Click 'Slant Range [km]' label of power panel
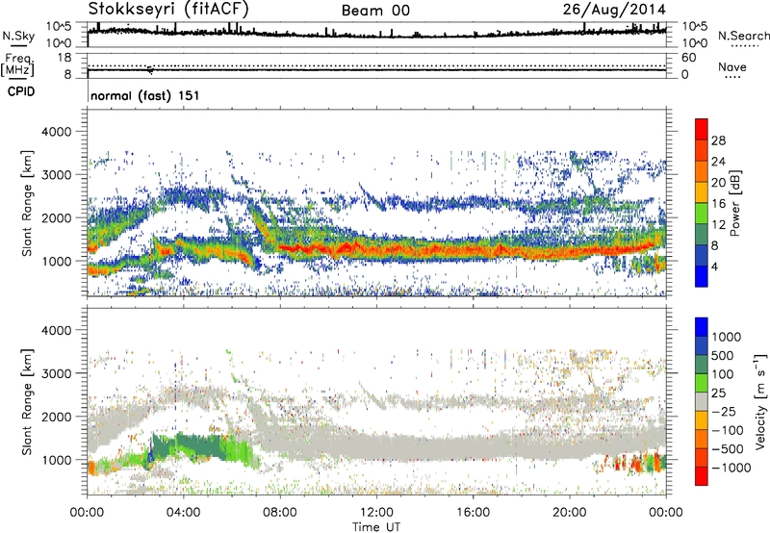 (x=27, y=203)
